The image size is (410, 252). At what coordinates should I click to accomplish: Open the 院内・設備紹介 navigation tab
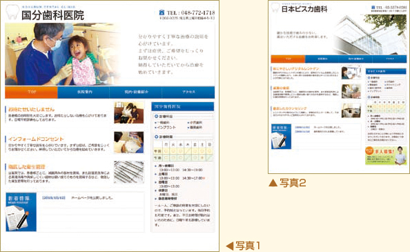click(136, 93)
